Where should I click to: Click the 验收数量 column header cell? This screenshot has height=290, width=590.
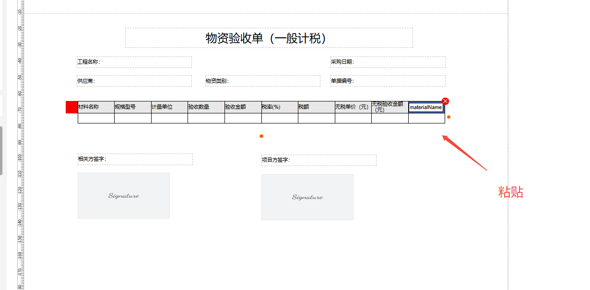point(206,107)
